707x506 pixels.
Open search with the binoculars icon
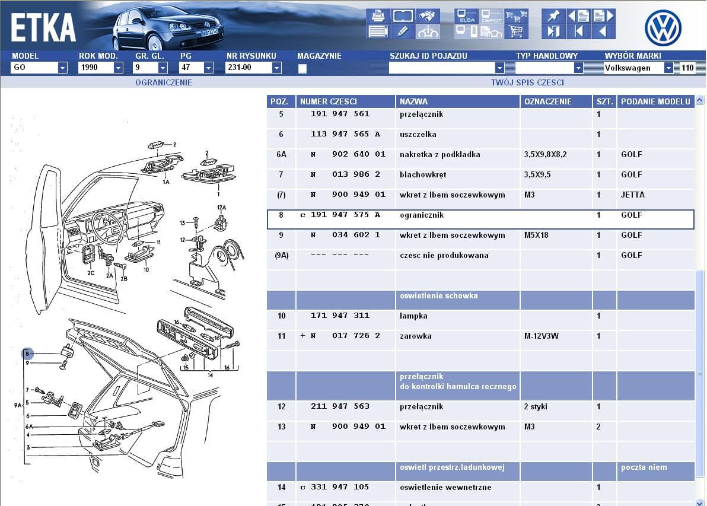[427, 16]
